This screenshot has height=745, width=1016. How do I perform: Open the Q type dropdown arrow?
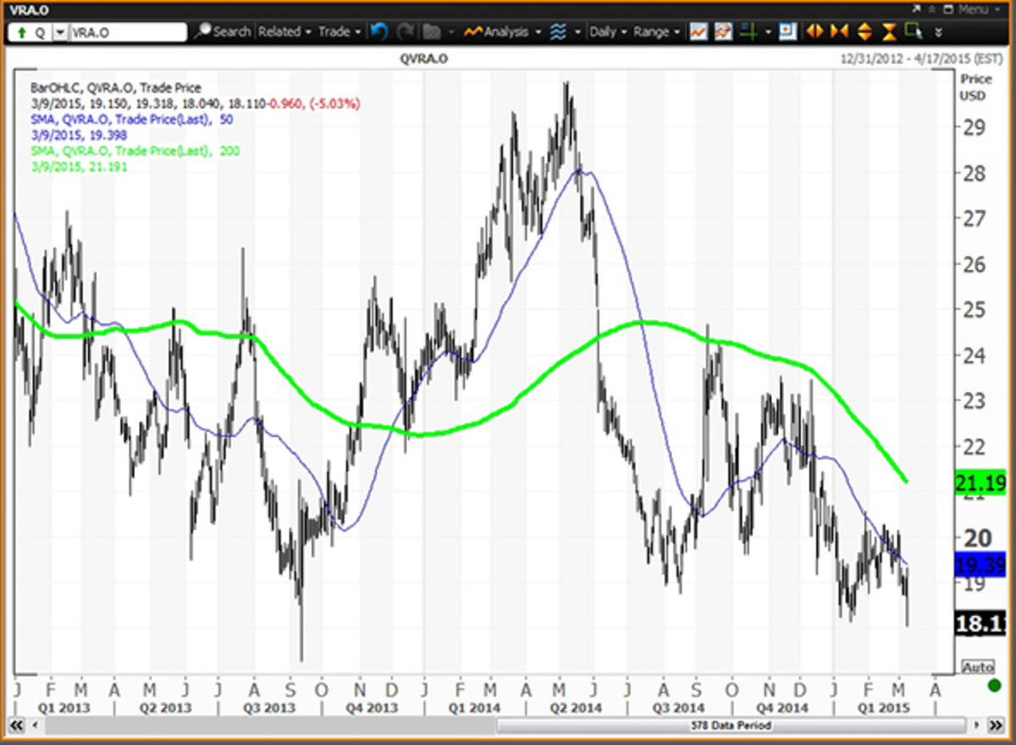coord(59,32)
